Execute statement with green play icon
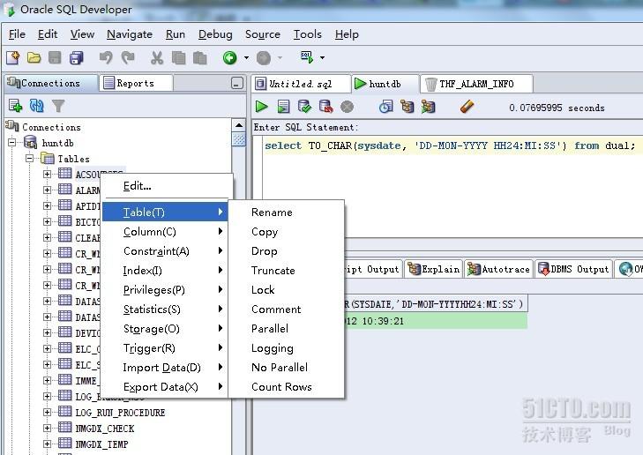This screenshot has width=643, height=455. (x=261, y=107)
